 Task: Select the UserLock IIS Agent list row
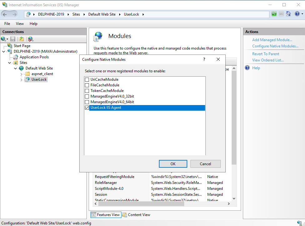point(147,108)
